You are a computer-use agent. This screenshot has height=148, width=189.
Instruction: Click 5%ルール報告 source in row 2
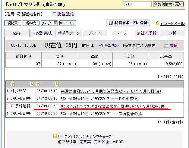[20, 99]
